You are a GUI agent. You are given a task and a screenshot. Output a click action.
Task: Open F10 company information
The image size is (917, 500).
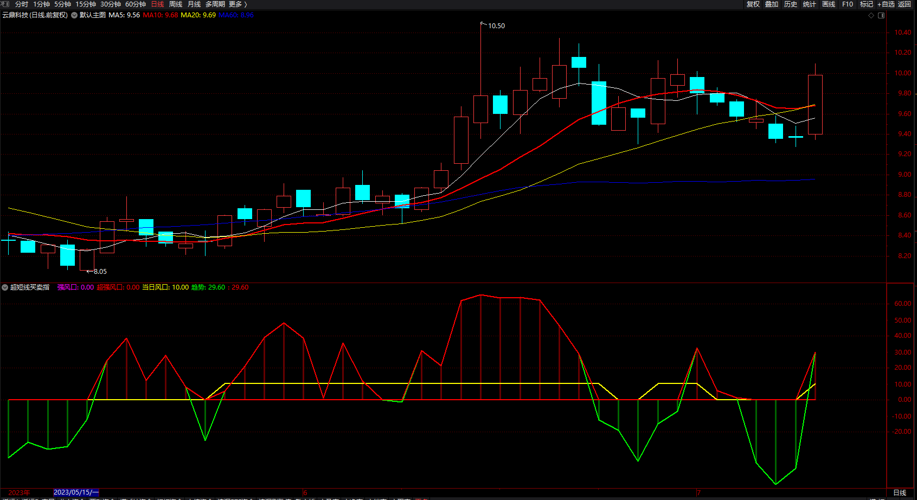tap(848, 4)
